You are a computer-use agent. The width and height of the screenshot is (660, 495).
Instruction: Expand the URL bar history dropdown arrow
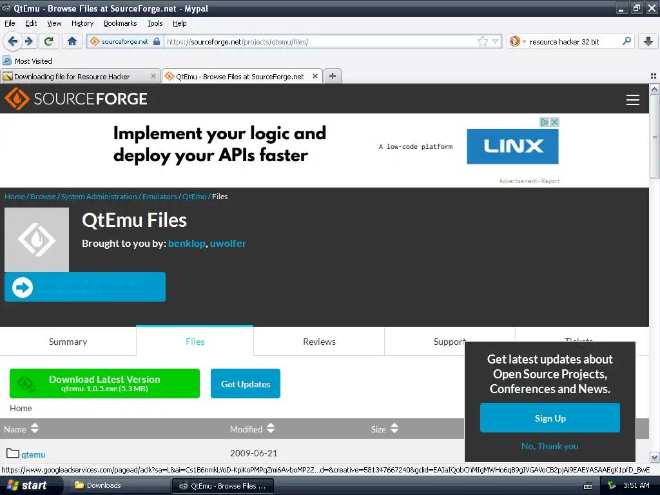tap(496, 41)
